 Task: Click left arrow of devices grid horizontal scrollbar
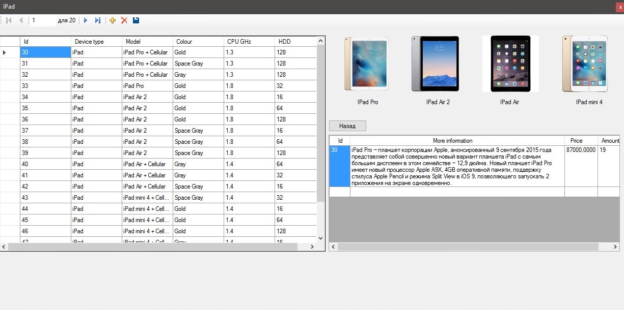tap(4, 246)
